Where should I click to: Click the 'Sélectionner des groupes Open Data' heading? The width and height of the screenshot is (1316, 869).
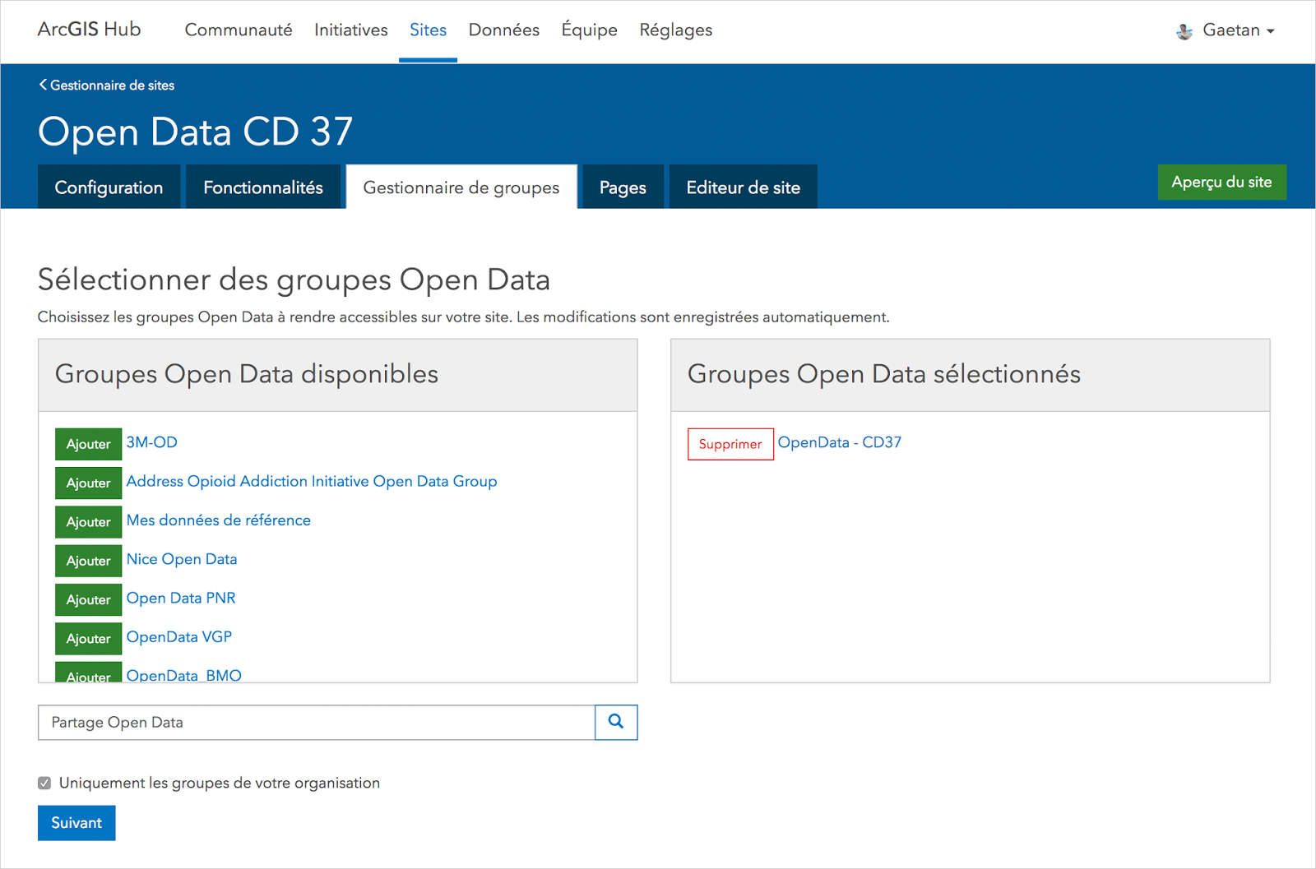[294, 280]
